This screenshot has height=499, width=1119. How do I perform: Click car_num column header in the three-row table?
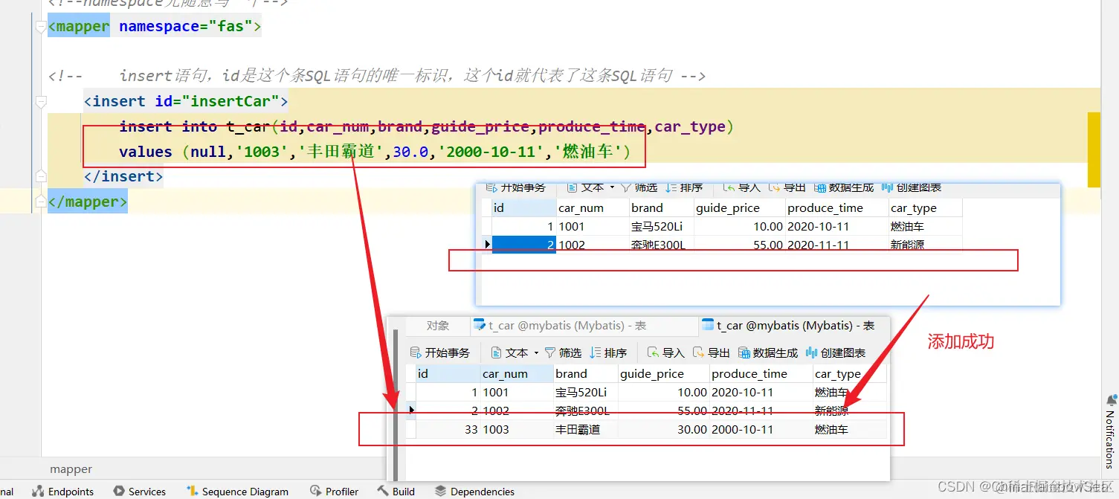[x=517, y=373]
